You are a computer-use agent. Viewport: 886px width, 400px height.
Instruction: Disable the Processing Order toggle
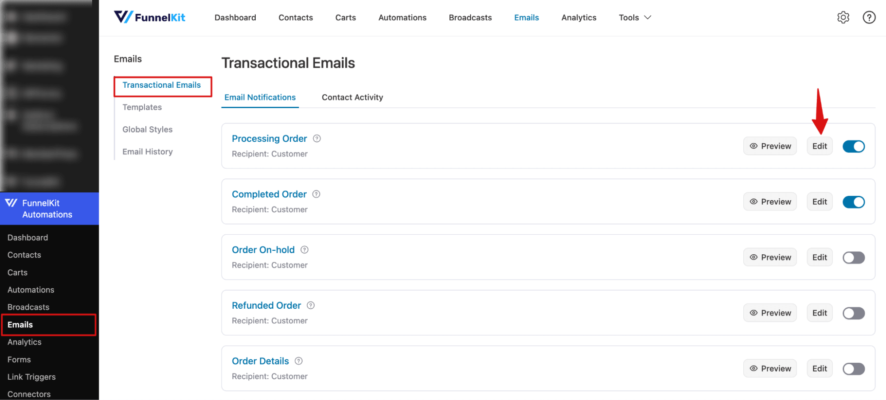pyautogui.click(x=853, y=146)
